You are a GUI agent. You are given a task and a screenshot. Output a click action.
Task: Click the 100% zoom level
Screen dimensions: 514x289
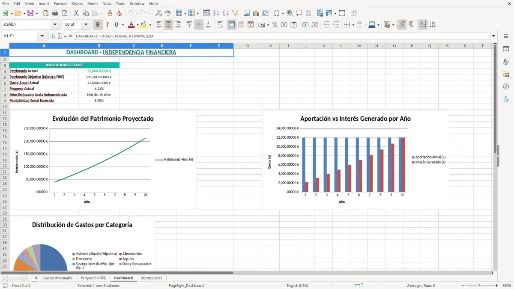[507, 286]
